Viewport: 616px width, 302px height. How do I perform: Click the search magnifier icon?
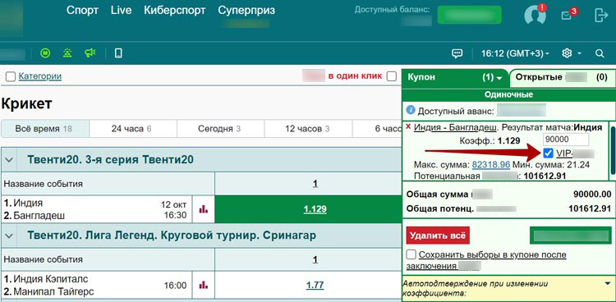600,53
